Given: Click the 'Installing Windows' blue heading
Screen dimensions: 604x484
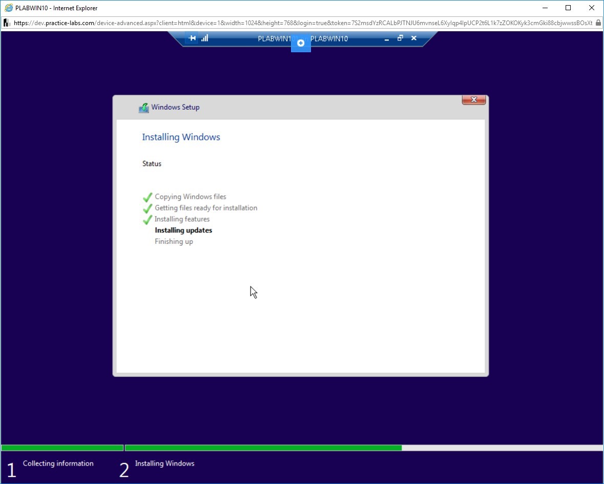Looking at the screenshot, I should [x=181, y=137].
